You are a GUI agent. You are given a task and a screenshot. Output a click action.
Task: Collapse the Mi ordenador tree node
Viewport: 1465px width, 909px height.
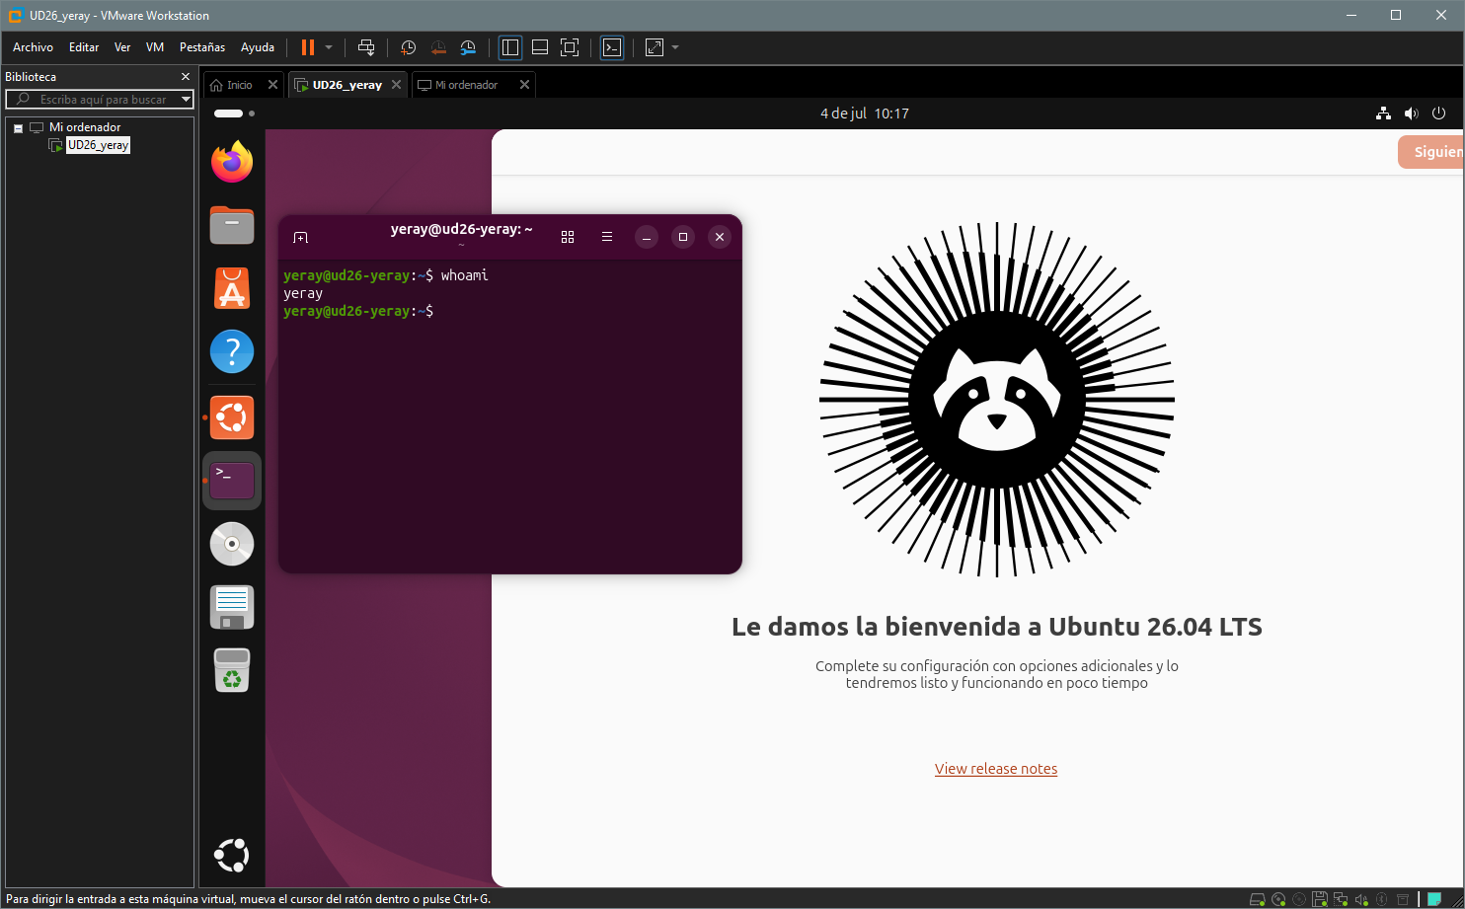coord(18,128)
